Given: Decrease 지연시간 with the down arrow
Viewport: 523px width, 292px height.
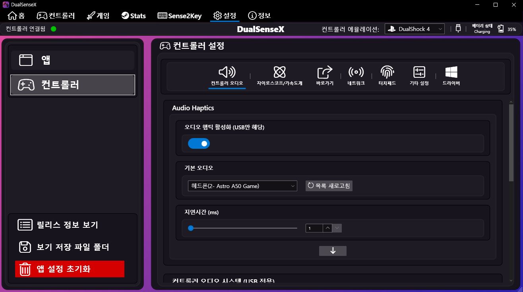Looking at the screenshot, I should pos(337,228).
